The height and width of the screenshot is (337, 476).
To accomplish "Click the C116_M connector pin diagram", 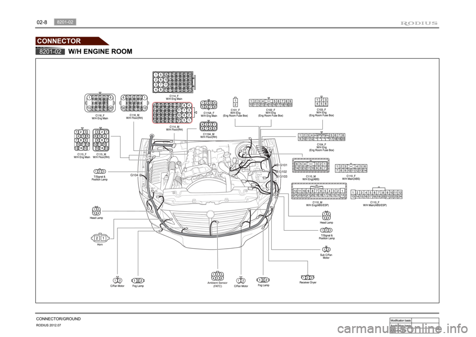I will (x=134, y=103).
